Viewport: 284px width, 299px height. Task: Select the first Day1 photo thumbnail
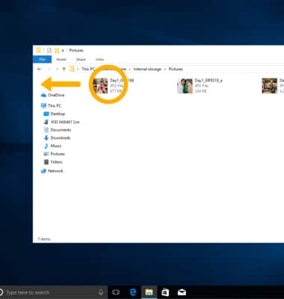[x=100, y=85]
